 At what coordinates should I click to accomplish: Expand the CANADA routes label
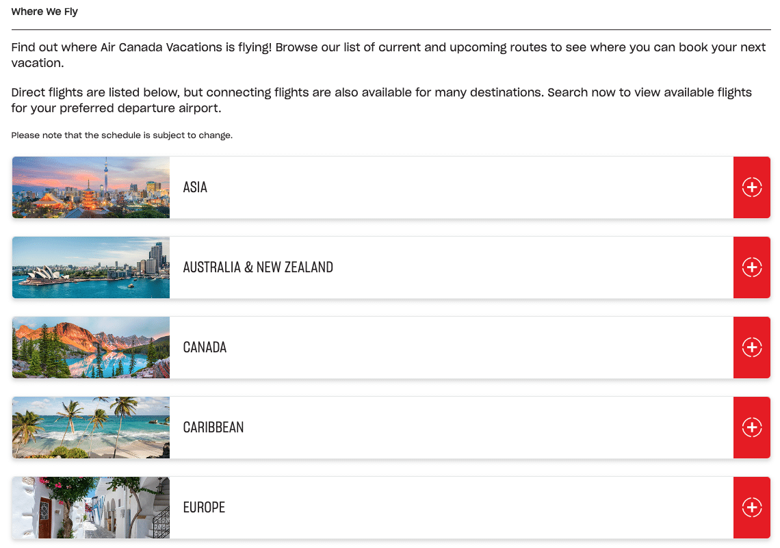(205, 348)
